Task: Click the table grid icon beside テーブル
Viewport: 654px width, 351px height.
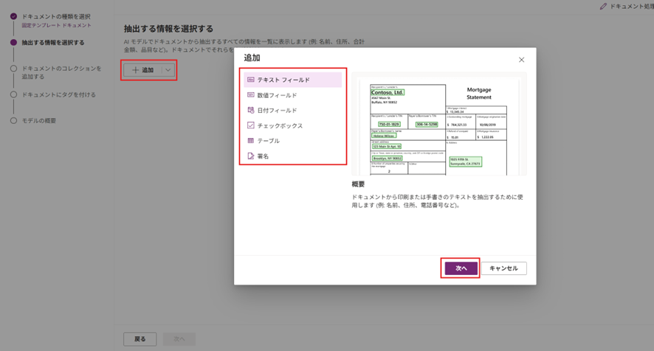Action: pyautogui.click(x=251, y=141)
